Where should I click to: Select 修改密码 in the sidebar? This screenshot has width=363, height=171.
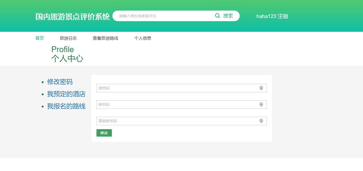click(x=60, y=82)
